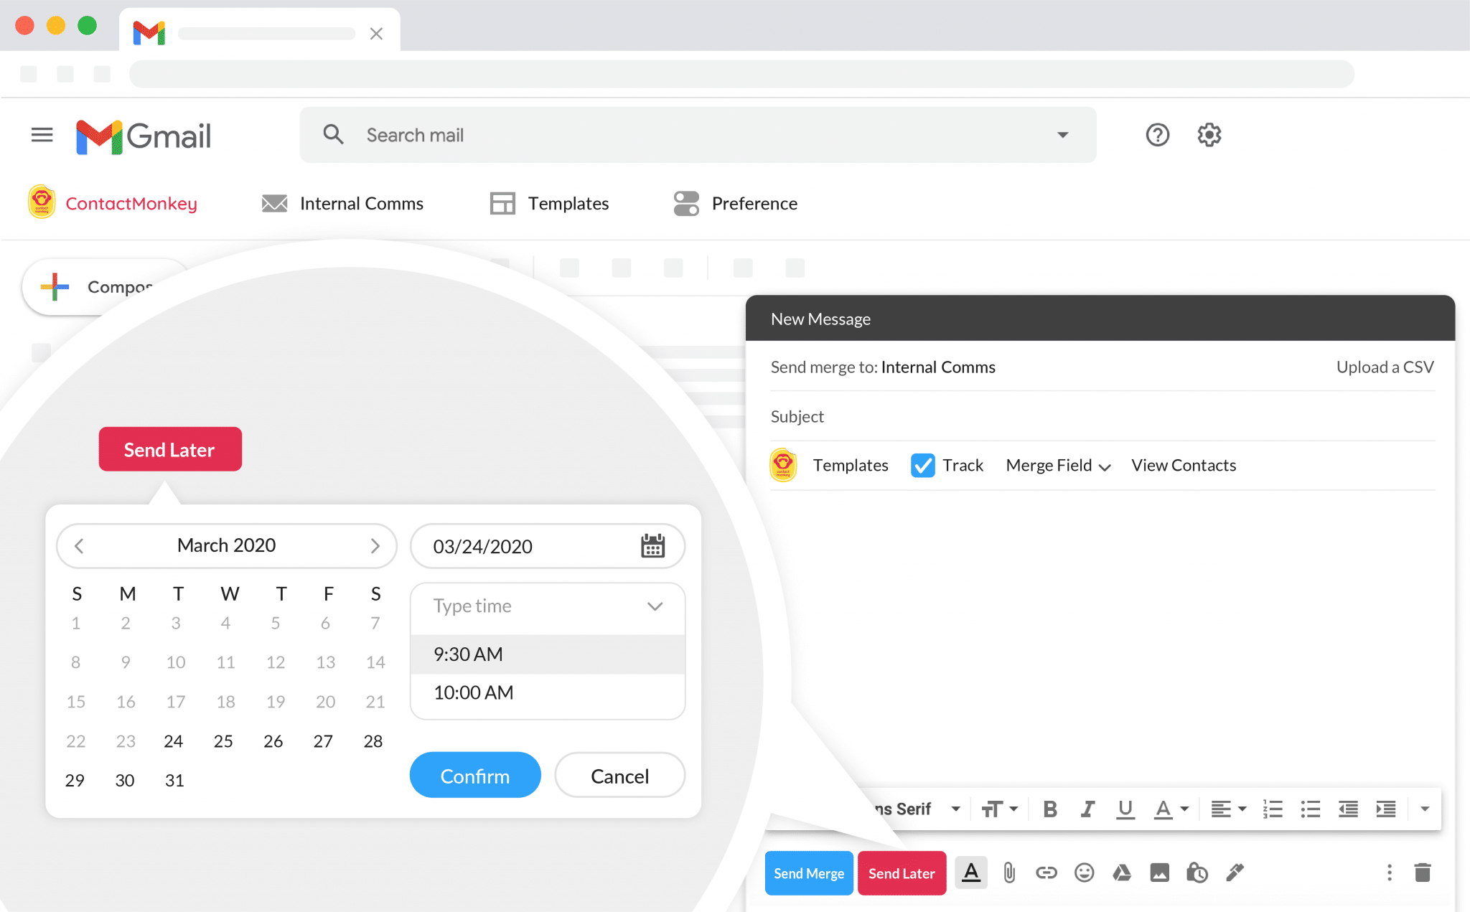
Task: Open the font family Serif dropdown
Action: point(917,809)
